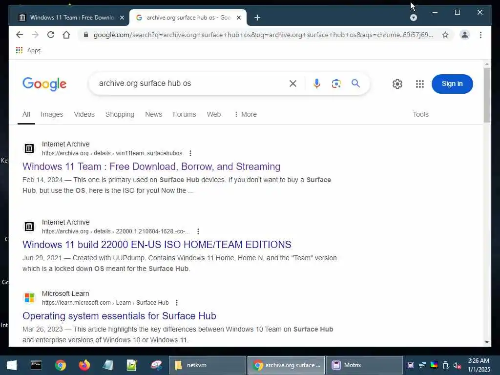View site info via the padlock icon
This screenshot has height=375, width=500.
85,35
